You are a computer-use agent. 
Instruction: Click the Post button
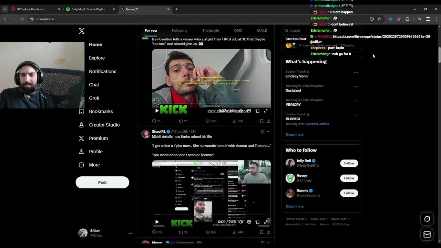point(102,182)
